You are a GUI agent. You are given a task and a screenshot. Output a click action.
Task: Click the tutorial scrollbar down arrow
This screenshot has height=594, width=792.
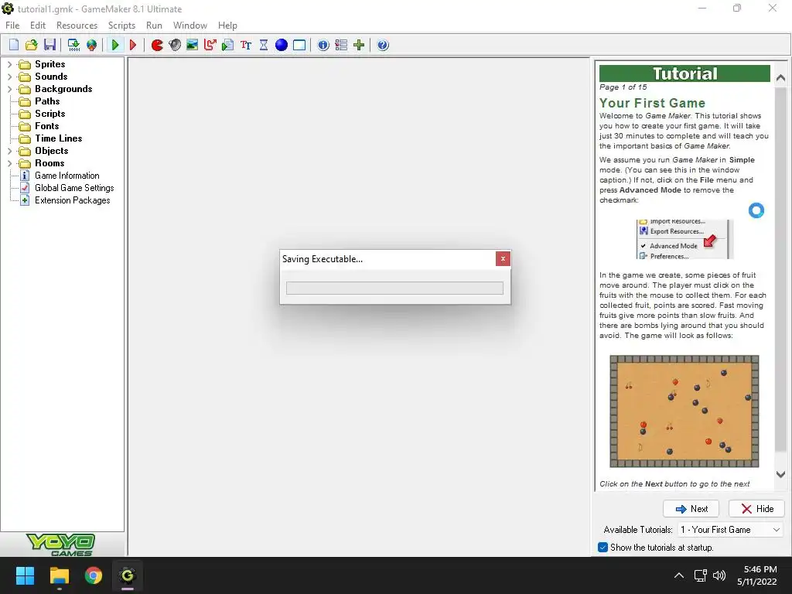tap(780, 474)
